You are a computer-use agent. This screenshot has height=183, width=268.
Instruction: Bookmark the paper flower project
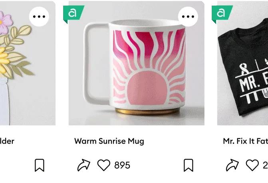click(x=40, y=165)
